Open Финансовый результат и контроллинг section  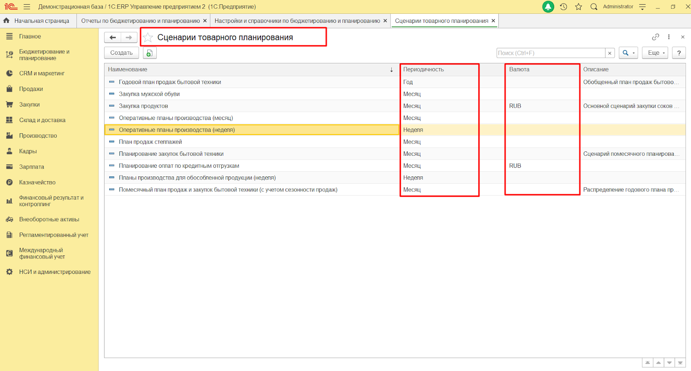51,201
